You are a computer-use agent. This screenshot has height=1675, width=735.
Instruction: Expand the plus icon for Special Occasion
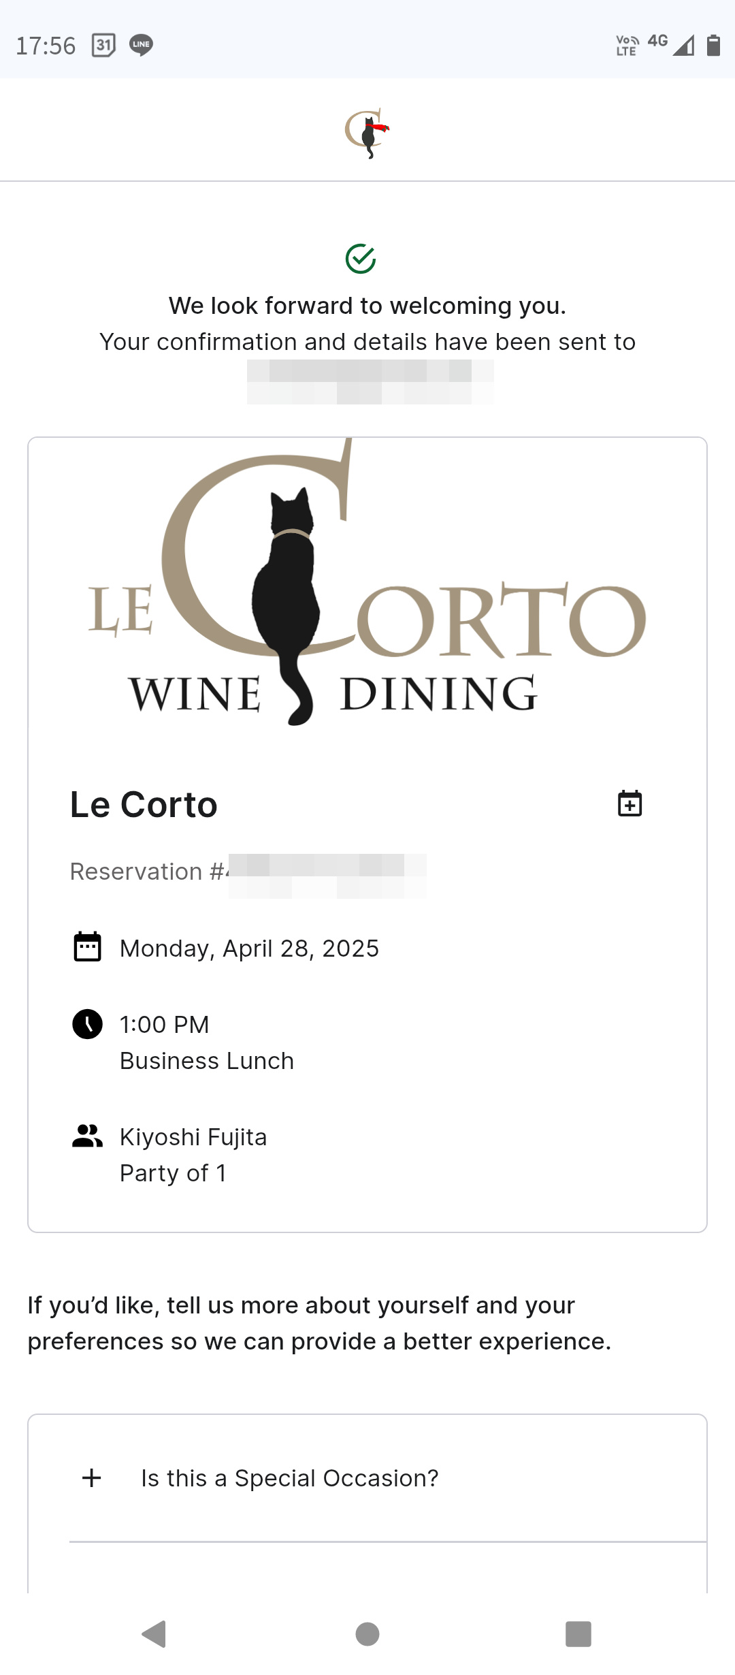coord(91,1478)
